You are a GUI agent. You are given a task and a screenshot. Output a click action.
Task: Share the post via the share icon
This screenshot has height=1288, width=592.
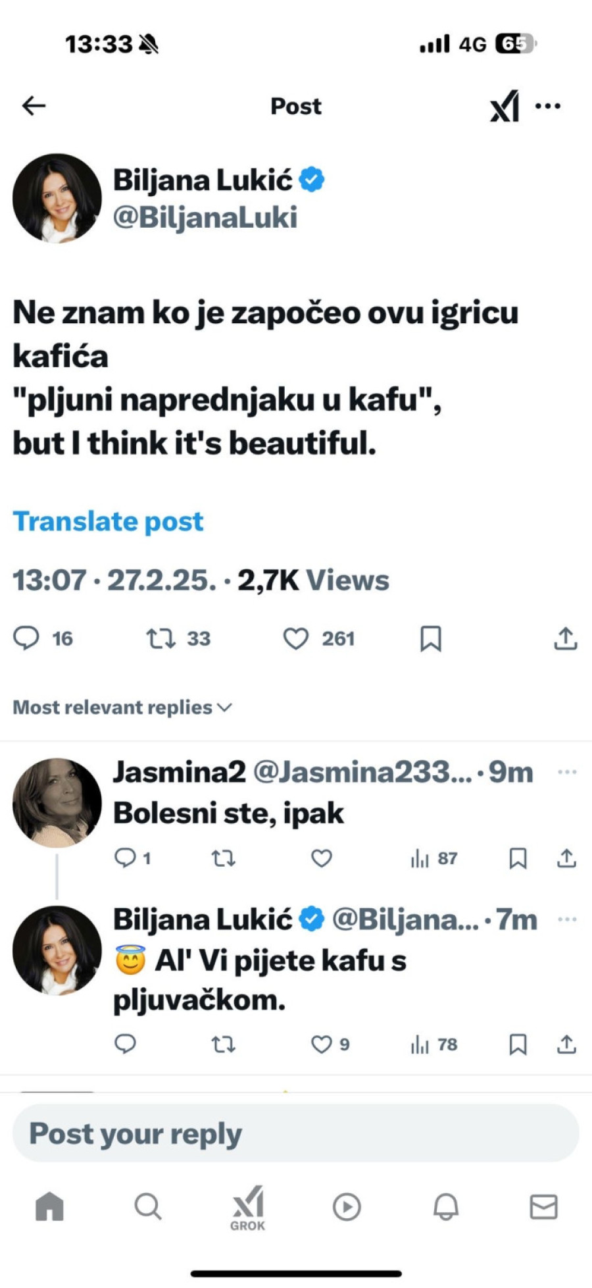click(x=565, y=637)
